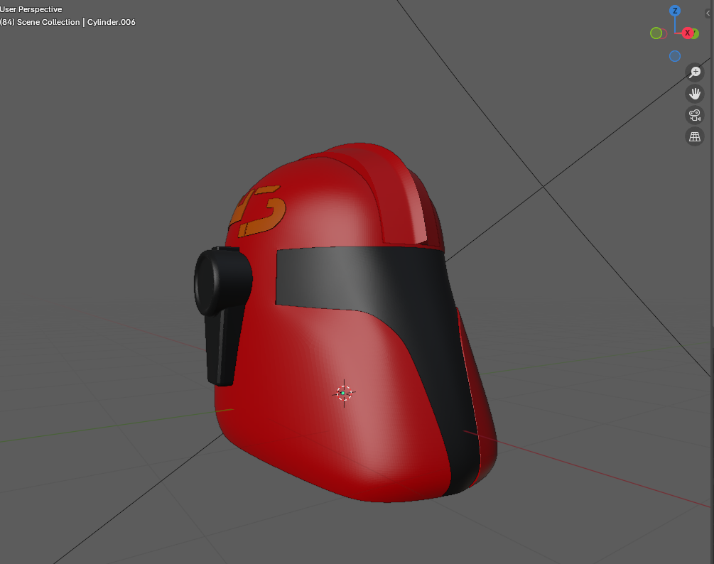Click the blue Z axis gizmo ball

[675, 11]
